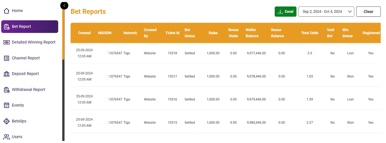Click total odds value 1.59
The width and height of the screenshot is (386, 143).
click(310, 99)
